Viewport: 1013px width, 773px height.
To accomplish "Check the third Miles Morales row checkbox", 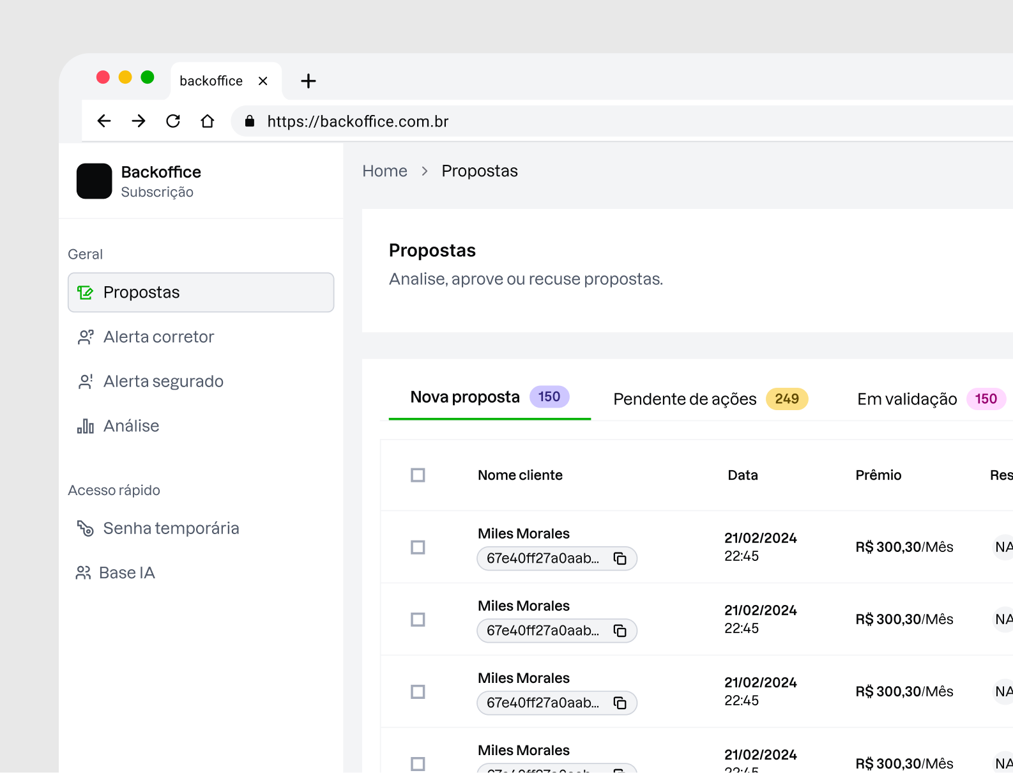I will pos(418,692).
